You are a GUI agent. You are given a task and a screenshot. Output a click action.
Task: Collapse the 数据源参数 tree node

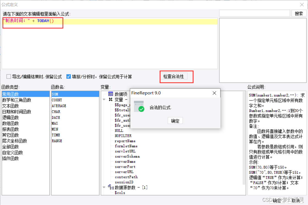[x=104, y=187]
